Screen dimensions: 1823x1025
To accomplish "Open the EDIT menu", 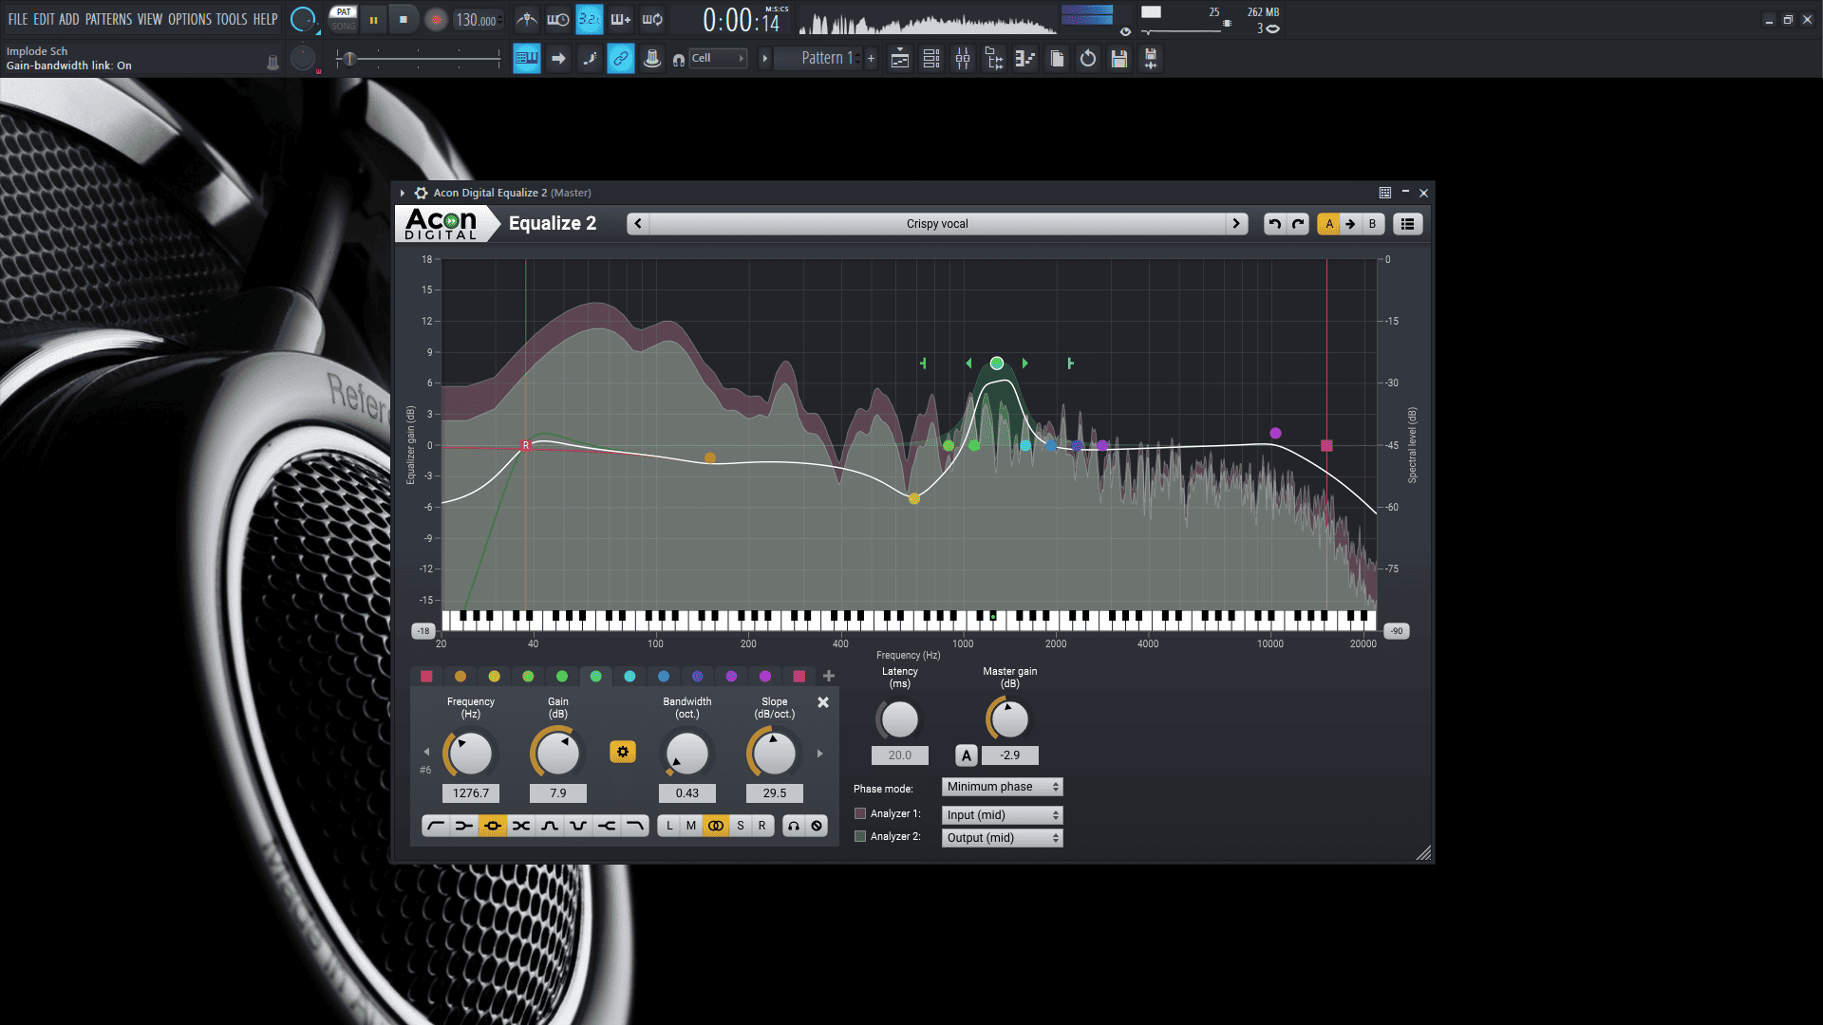I will [x=44, y=19].
